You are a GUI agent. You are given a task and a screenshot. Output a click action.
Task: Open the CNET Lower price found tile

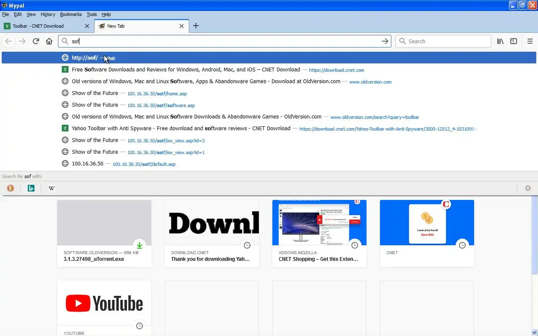pos(427,234)
